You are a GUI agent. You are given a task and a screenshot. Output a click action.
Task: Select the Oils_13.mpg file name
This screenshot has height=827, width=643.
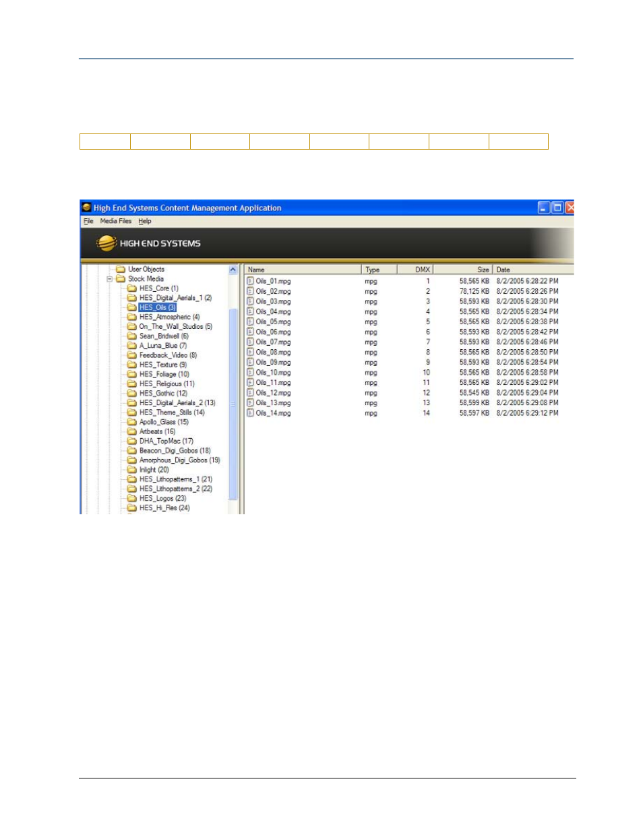tap(273, 403)
